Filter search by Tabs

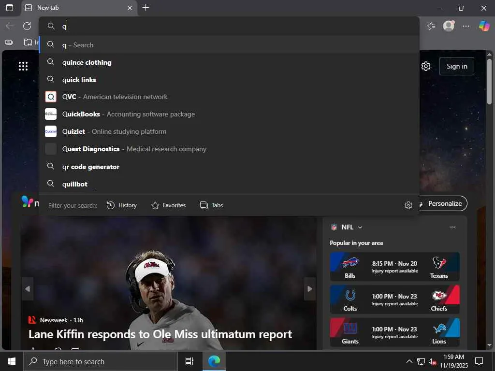pos(212,205)
